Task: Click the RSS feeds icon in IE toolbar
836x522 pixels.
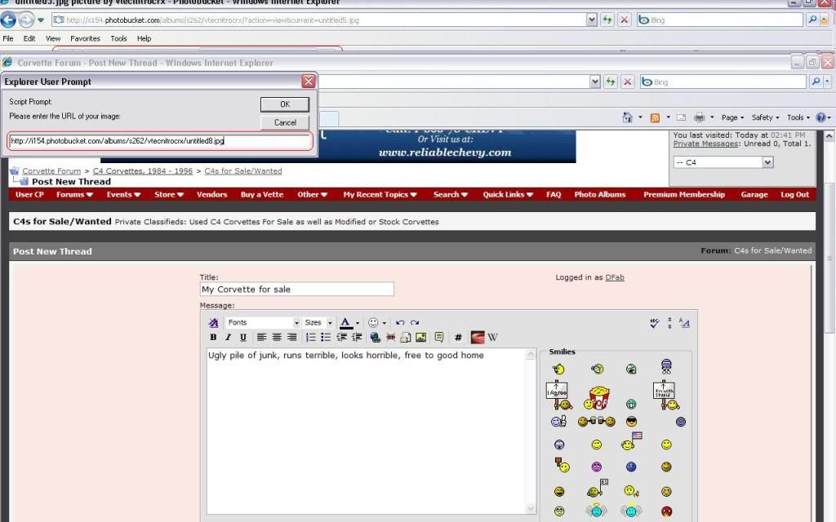Action: coord(655,117)
